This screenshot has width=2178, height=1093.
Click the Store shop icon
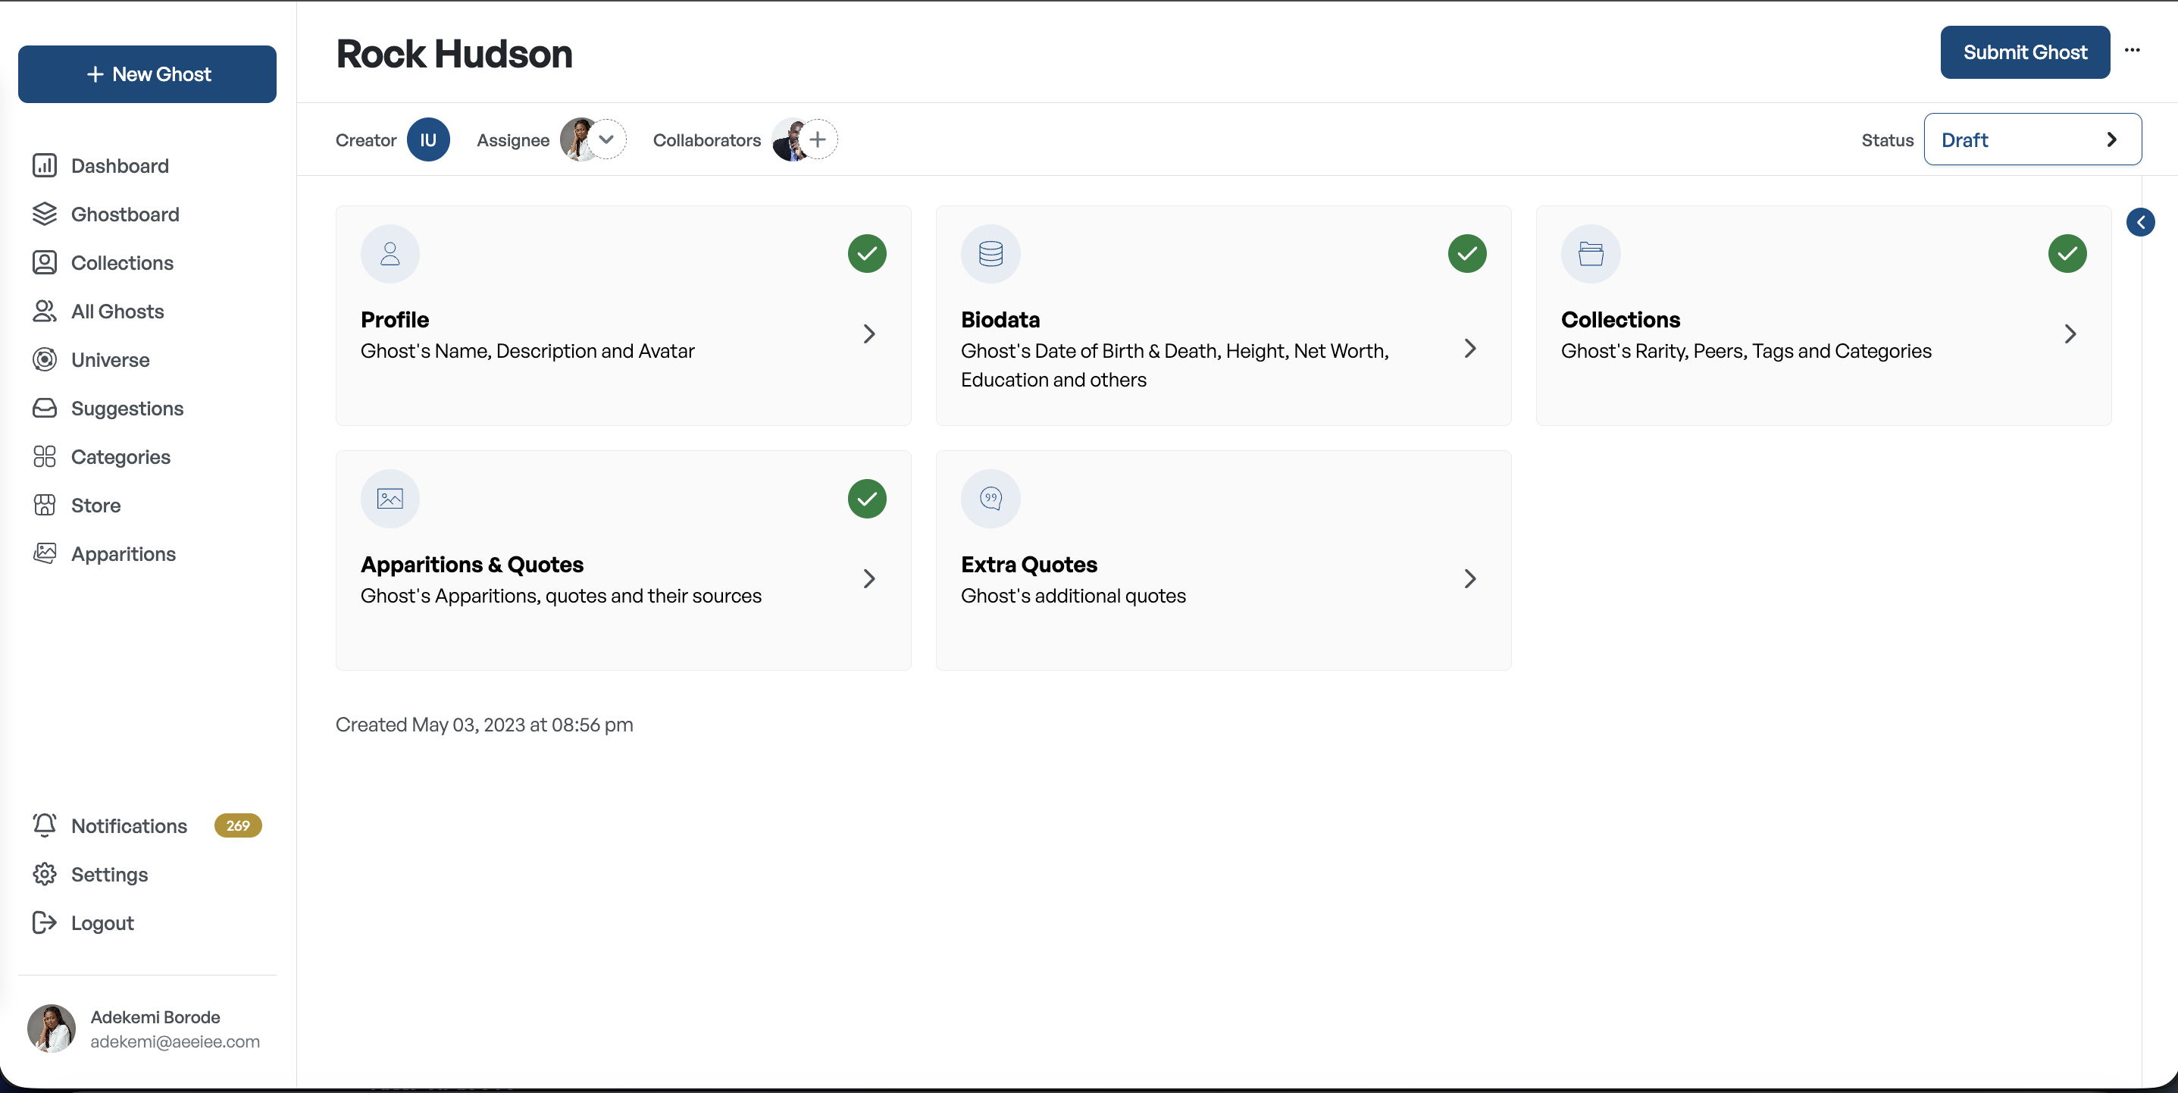click(x=45, y=505)
